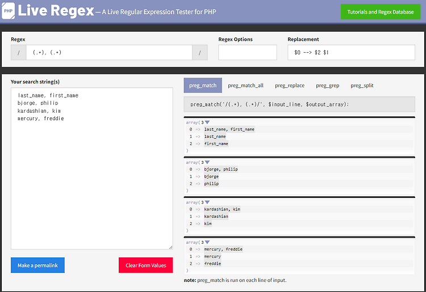Click result value 'kardashian'

tap(216, 217)
